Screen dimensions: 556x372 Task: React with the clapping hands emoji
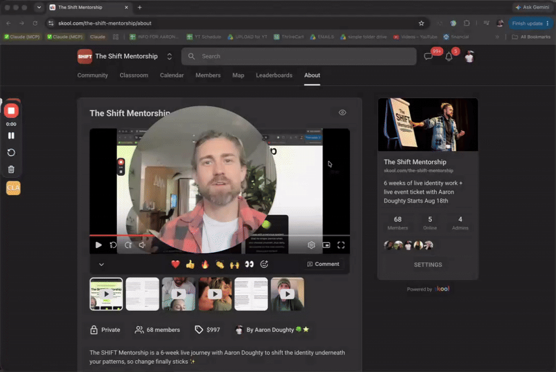tap(220, 264)
